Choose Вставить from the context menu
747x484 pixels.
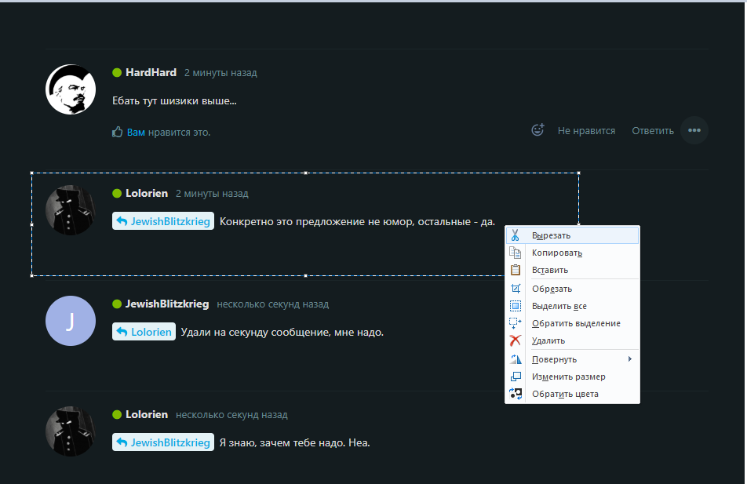(x=572, y=270)
